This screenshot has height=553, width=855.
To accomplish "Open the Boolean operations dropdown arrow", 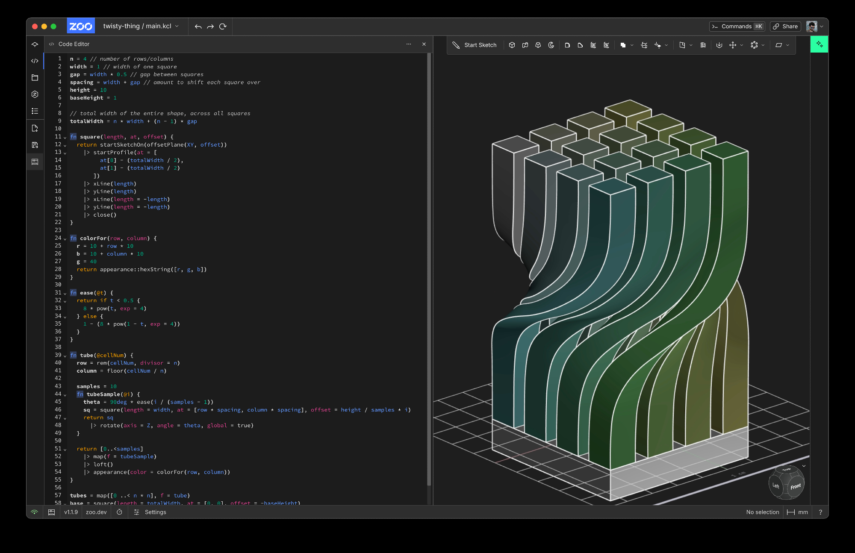I will tap(632, 45).
